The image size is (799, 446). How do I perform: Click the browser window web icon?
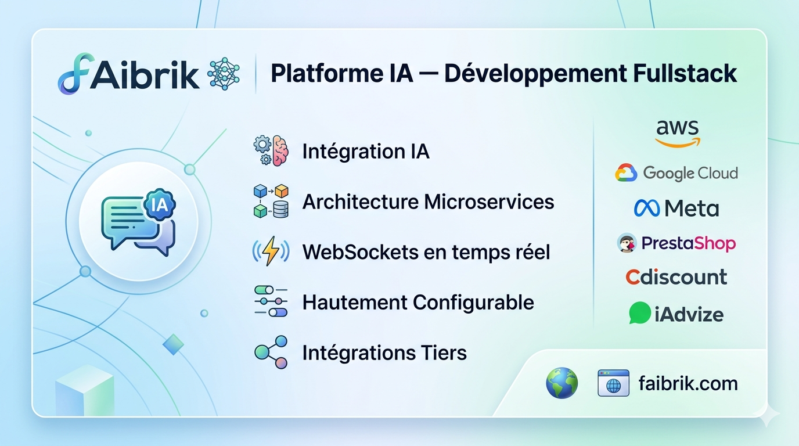[x=614, y=383]
